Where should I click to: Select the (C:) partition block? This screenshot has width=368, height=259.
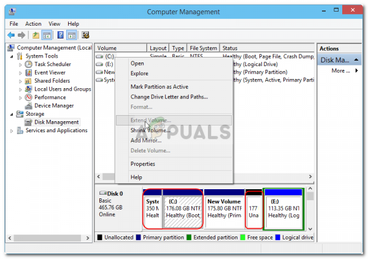(183, 209)
